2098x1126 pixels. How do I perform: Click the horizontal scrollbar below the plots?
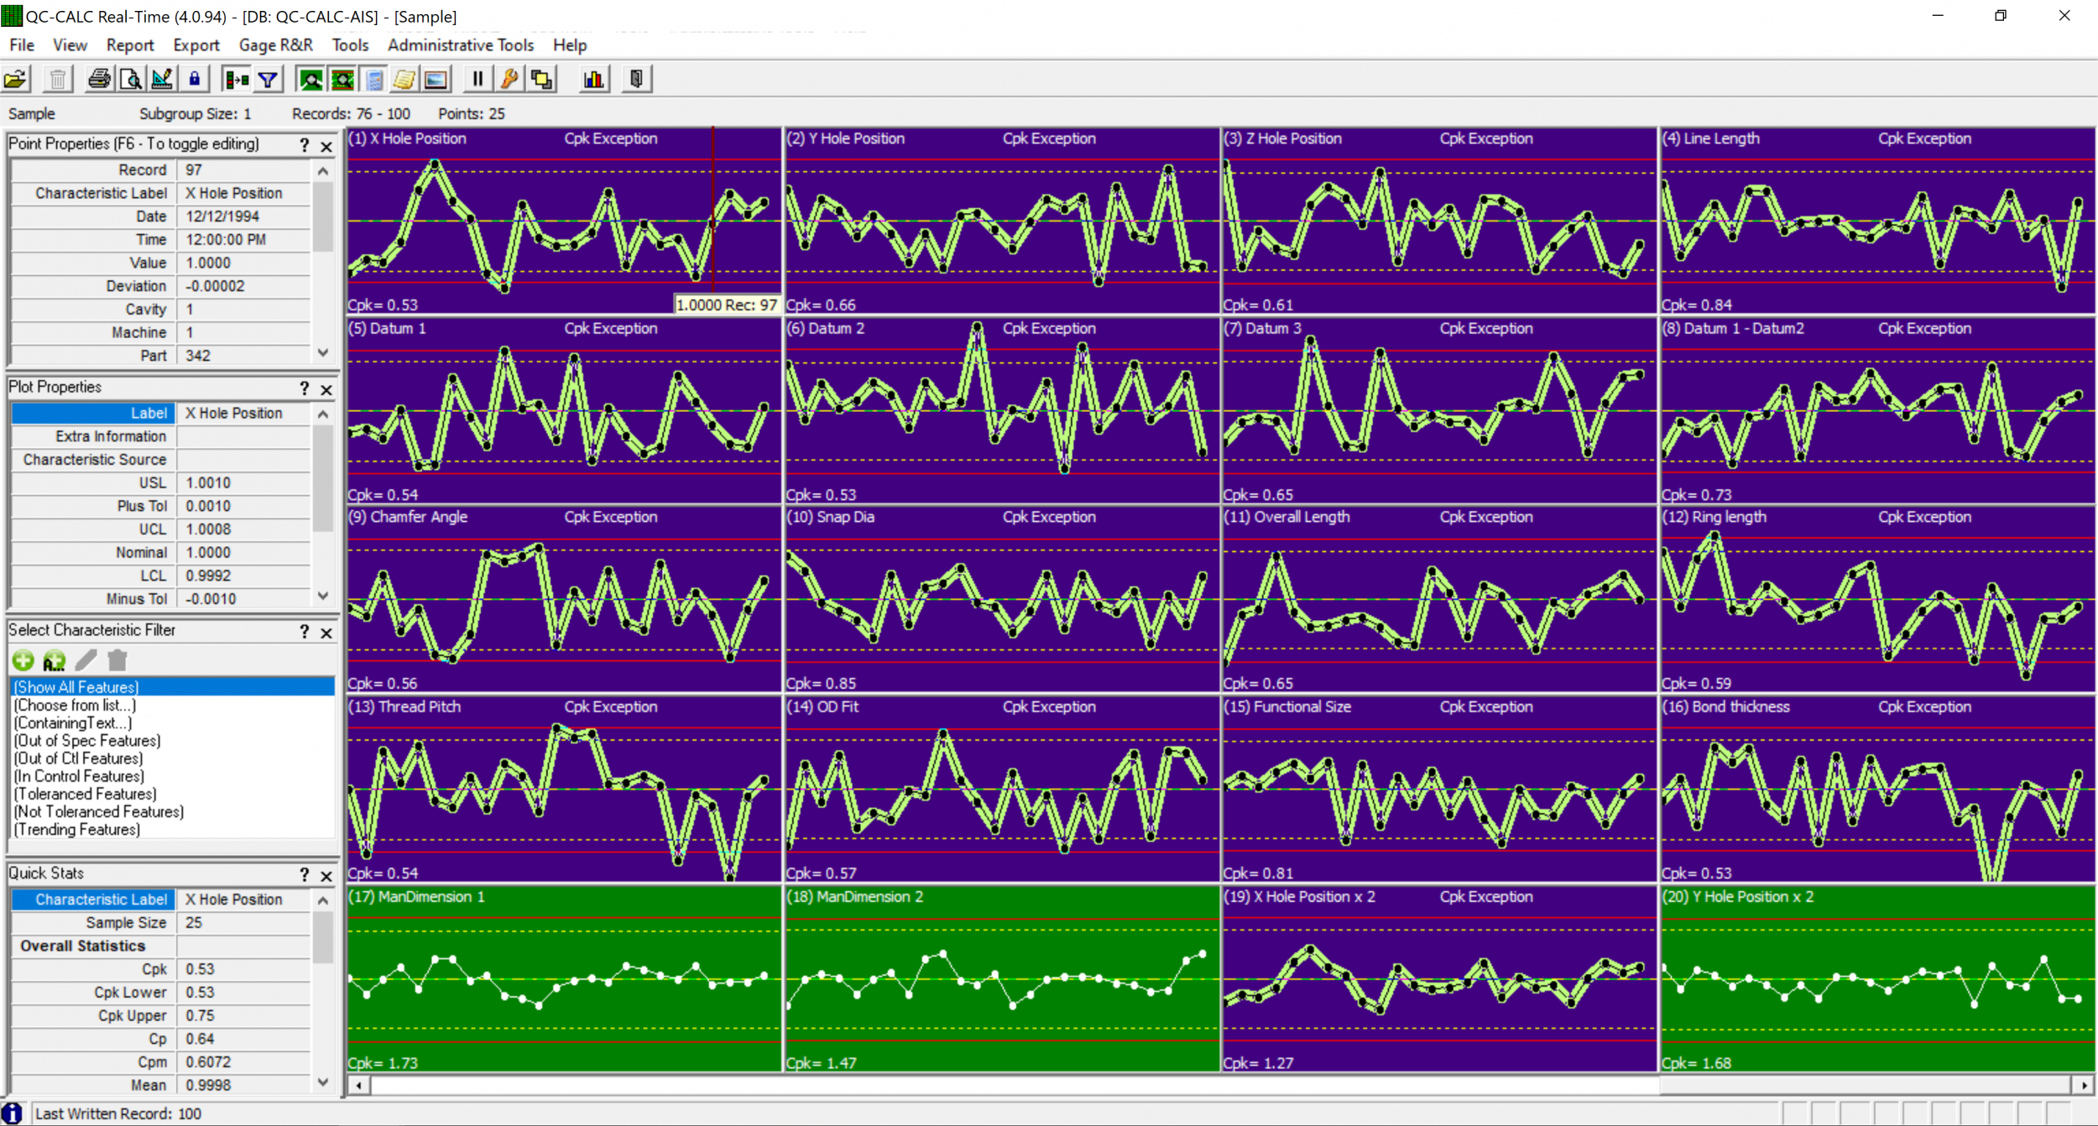[x=1007, y=1086]
